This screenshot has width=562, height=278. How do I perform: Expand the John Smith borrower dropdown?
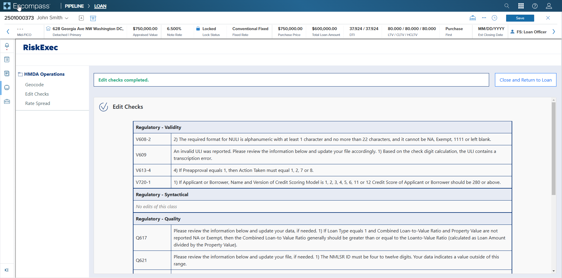(x=67, y=18)
